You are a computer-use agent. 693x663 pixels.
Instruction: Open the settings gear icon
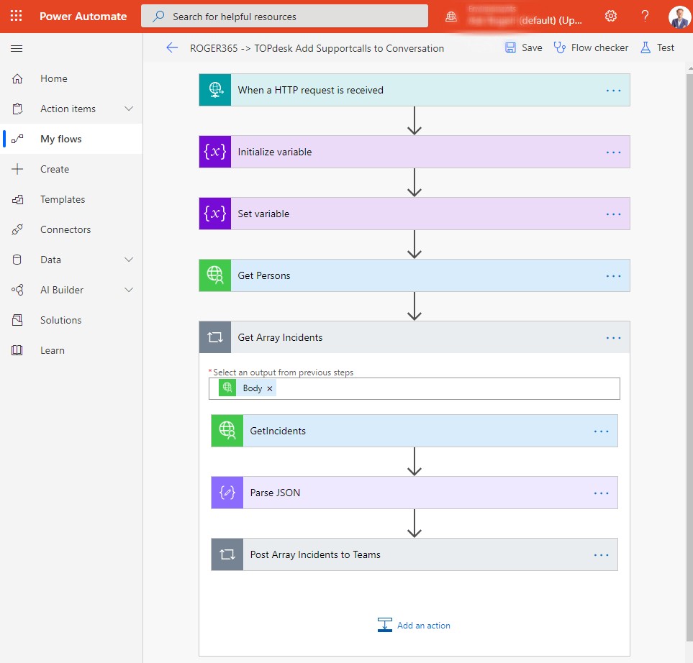point(611,16)
